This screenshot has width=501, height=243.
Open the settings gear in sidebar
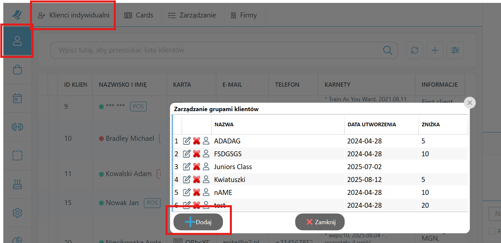(17, 213)
